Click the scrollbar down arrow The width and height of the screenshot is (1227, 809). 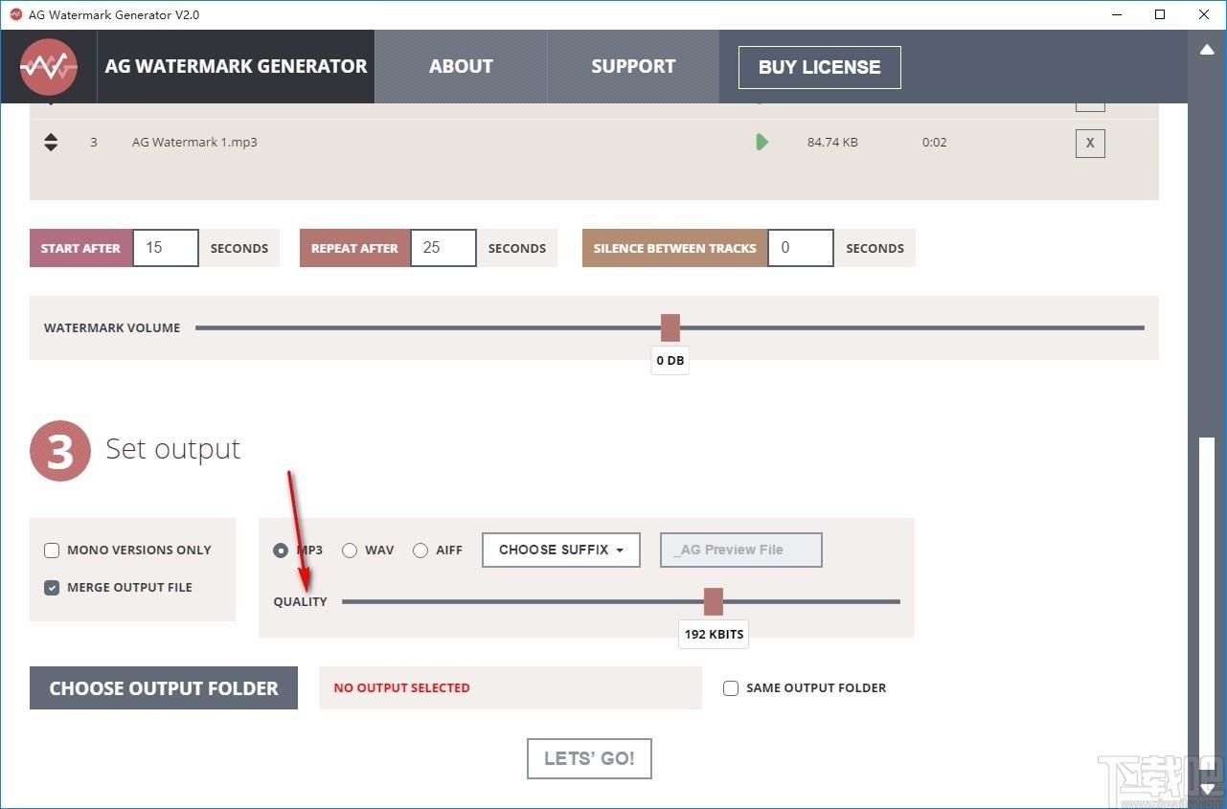[1207, 789]
